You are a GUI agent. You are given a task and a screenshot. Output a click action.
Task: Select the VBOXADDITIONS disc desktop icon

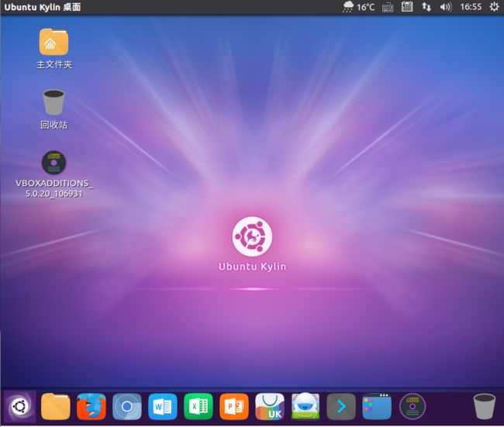point(54,163)
